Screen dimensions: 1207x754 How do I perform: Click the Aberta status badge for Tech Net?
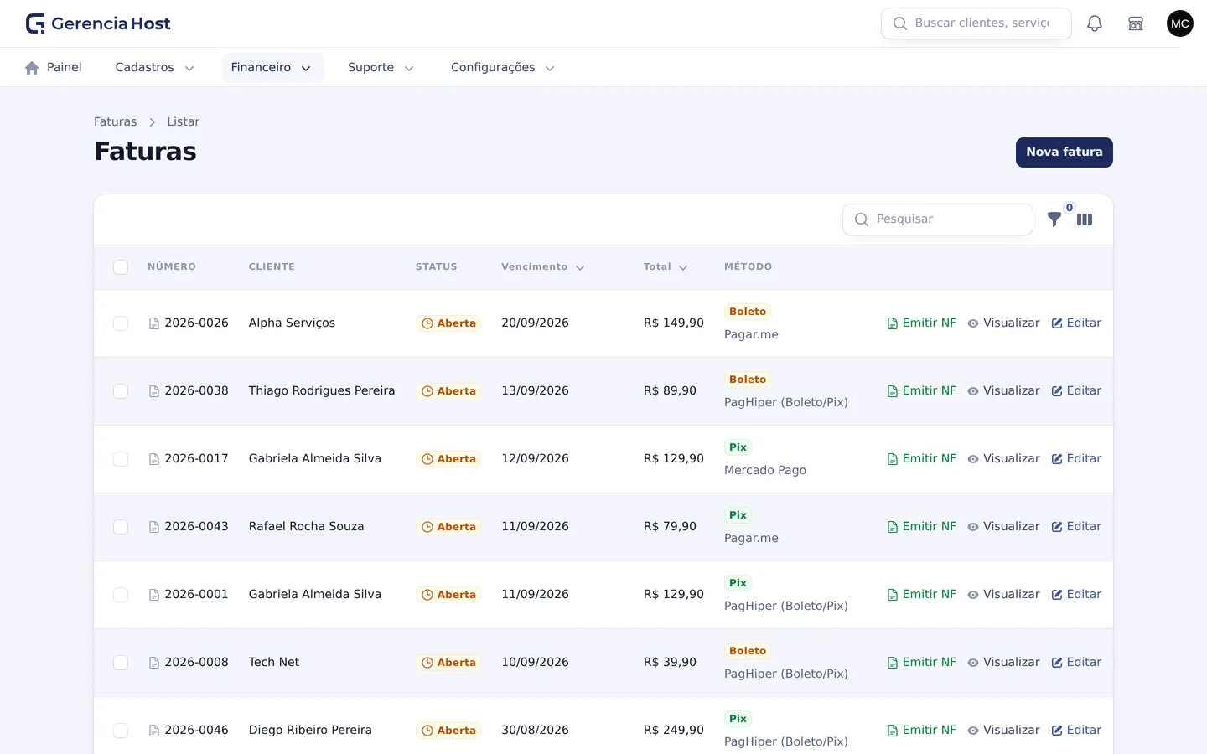point(448,663)
